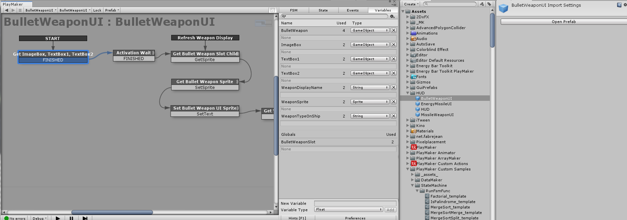Delete the WeaponDisplayName variable with X

point(393,88)
